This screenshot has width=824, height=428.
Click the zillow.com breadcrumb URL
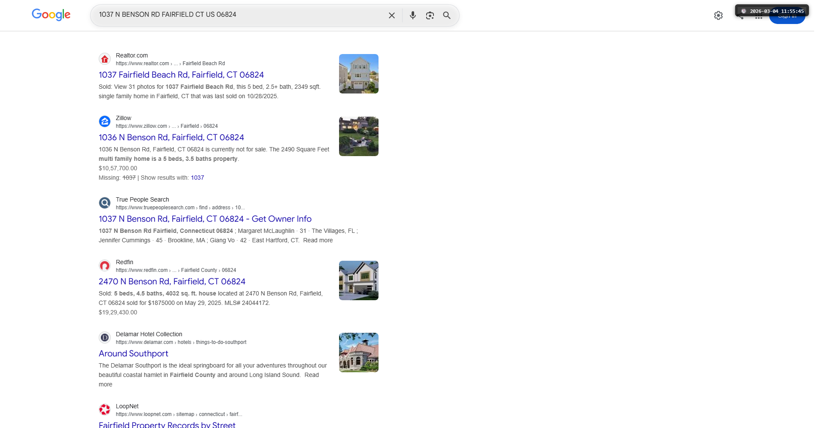click(x=167, y=126)
